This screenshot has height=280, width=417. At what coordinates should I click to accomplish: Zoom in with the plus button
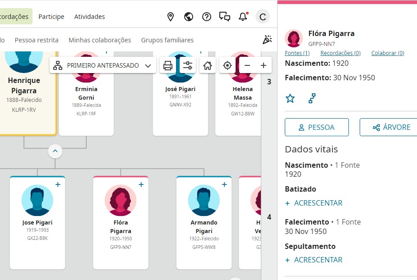pyautogui.click(x=263, y=65)
